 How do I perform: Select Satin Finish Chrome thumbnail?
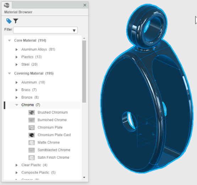[x=32, y=158]
